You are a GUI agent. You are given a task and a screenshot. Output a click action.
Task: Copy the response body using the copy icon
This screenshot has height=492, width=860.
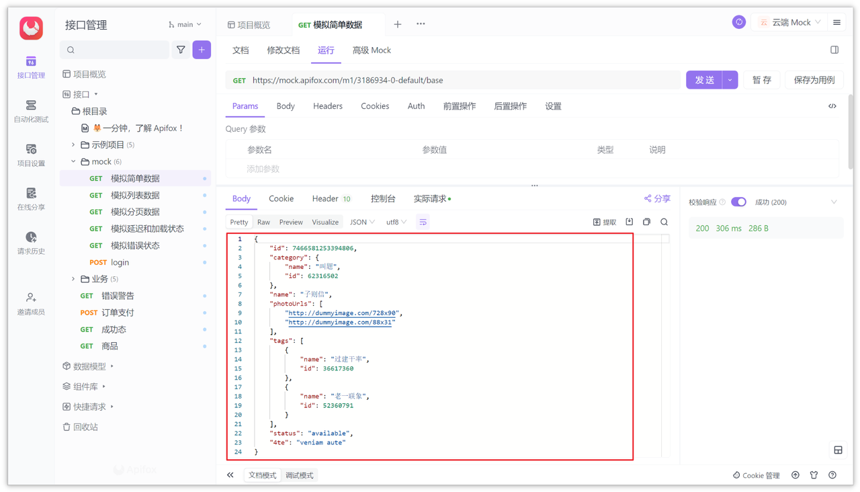(646, 221)
